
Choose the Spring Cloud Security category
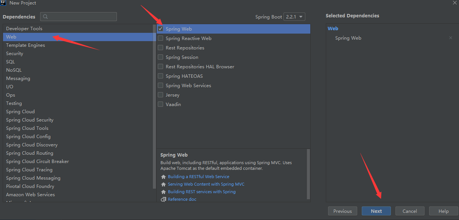78,120
